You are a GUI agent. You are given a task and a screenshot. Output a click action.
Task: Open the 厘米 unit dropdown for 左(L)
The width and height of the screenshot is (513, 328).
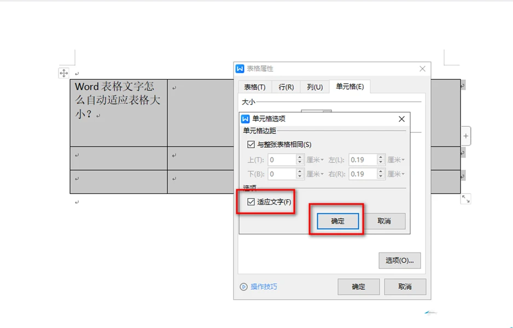click(x=396, y=160)
